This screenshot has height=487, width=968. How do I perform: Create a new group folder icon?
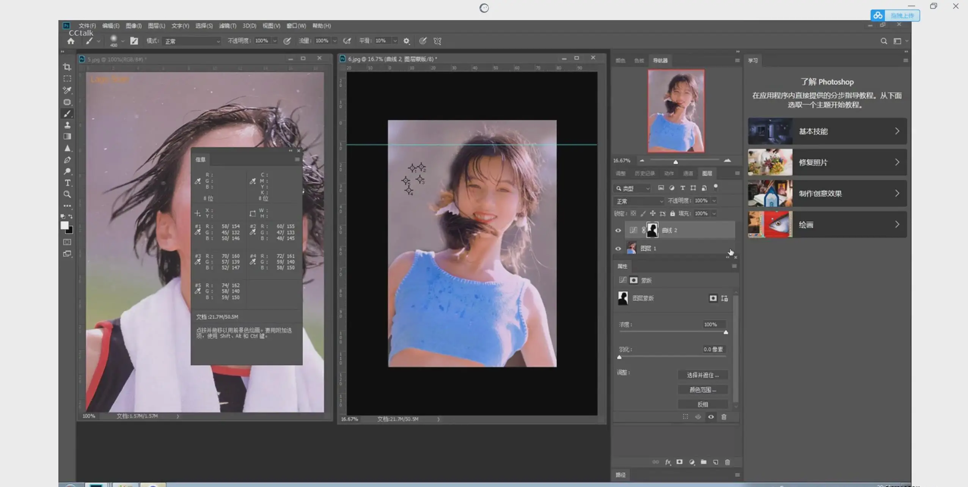[x=704, y=462]
